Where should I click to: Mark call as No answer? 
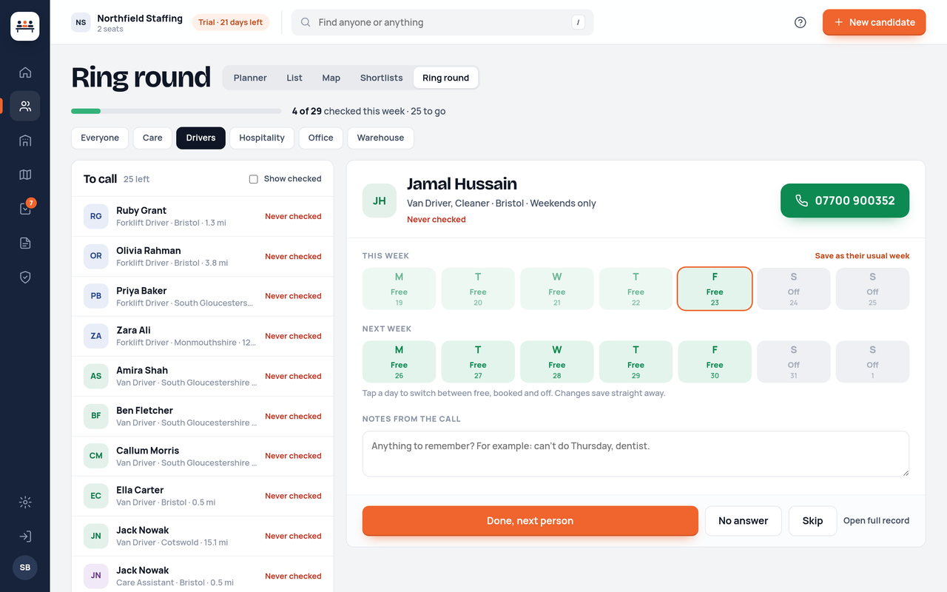744,521
